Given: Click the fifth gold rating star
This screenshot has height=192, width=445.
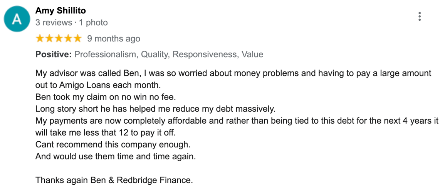Looking at the screenshot, I should [x=77, y=38].
